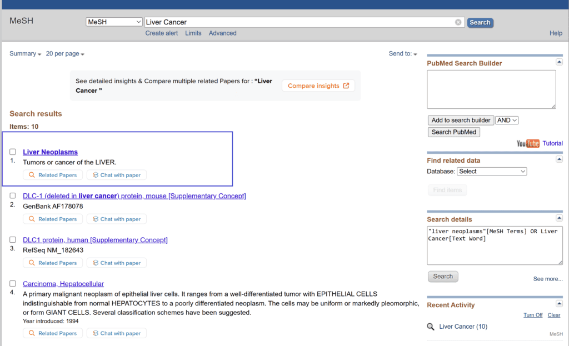
Task: Check the Liver Neoplasms result checkbox
Action: (13, 152)
